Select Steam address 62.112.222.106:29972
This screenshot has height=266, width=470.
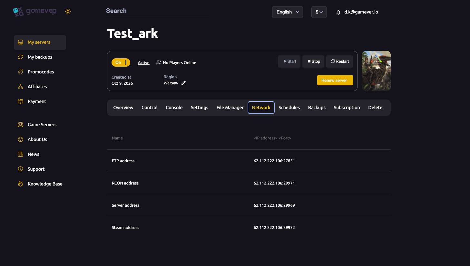point(274,228)
